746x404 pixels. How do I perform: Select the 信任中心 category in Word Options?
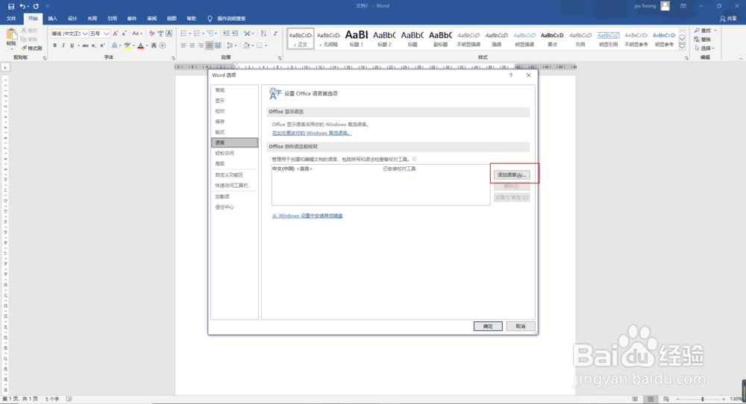[x=234, y=207]
